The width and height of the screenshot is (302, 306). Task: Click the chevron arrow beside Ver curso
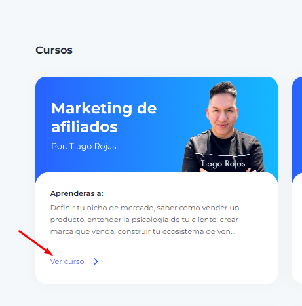click(96, 261)
